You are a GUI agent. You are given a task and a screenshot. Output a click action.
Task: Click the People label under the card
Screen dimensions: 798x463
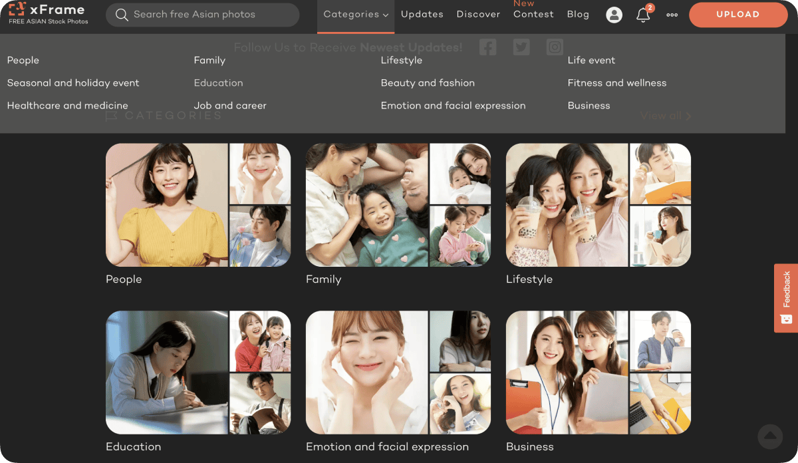coord(124,279)
